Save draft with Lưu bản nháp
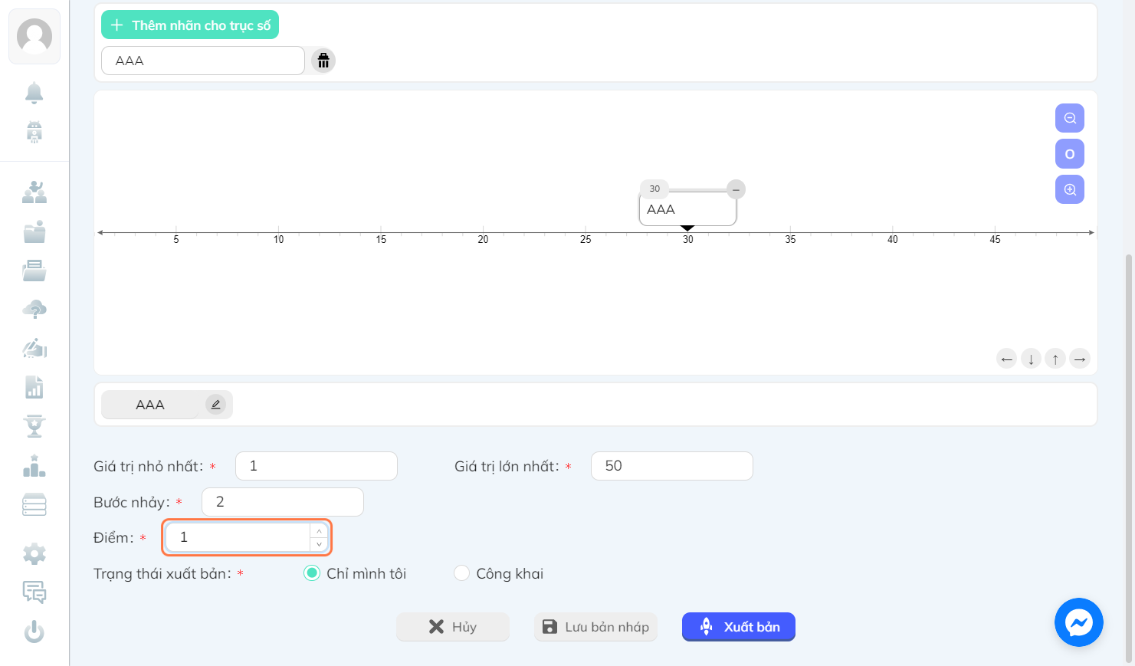This screenshot has width=1135, height=666. click(x=595, y=627)
